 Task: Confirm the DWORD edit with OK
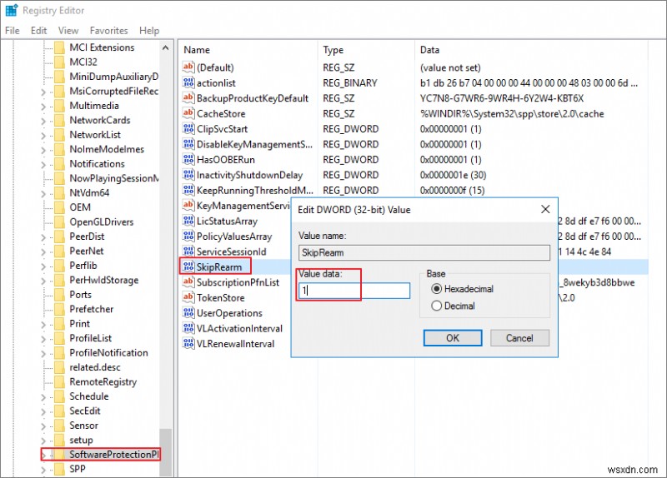453,338
